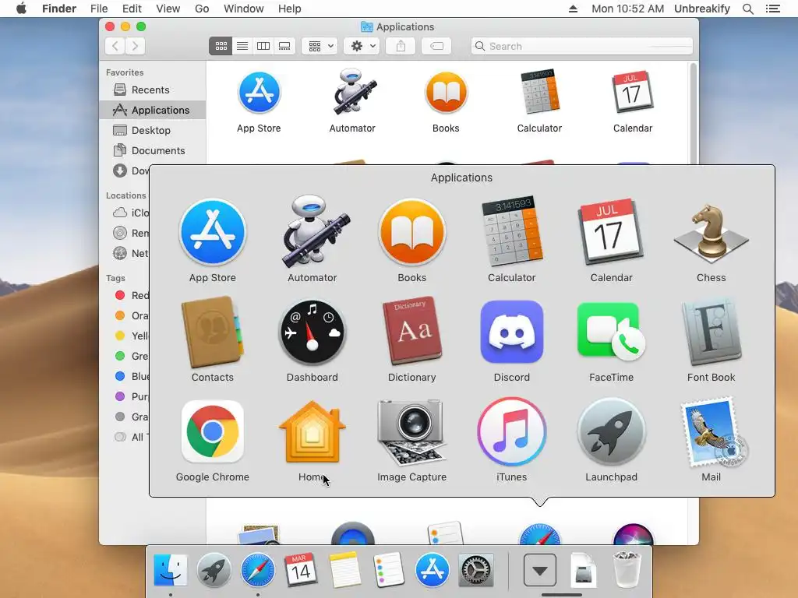Image resolution: width=798 pixels, height=598 pixels.
Task: Open Calendar in the stack popup
Action: tap(611, 232)
